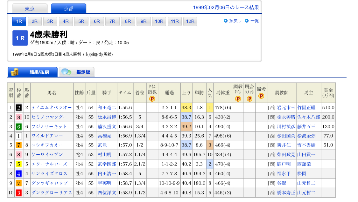Open owner 竹園正繼 link
This screenshot has height=202, width=358.
[x=306, y=108]
